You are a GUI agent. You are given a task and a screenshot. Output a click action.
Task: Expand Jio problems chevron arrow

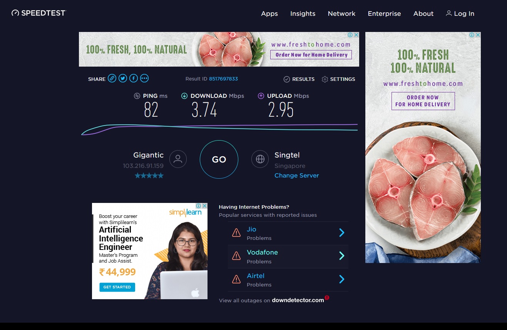[341, 233]
